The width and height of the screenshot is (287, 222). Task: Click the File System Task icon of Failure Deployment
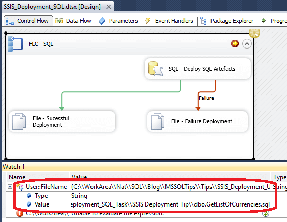point(158,121)
